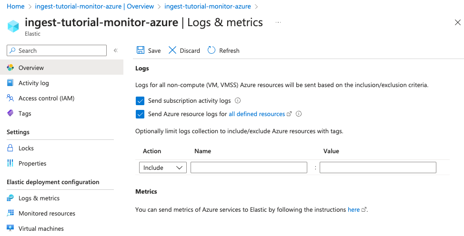
Task: Click the sidebar Search box
Action: click(57, 50)
